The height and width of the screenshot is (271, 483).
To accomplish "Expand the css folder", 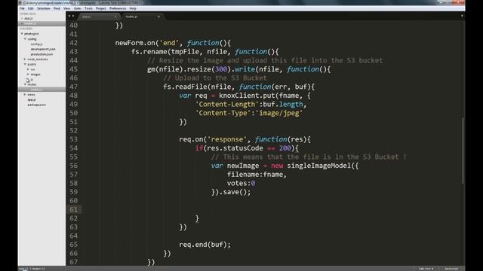I will click(x=28, y=69).
